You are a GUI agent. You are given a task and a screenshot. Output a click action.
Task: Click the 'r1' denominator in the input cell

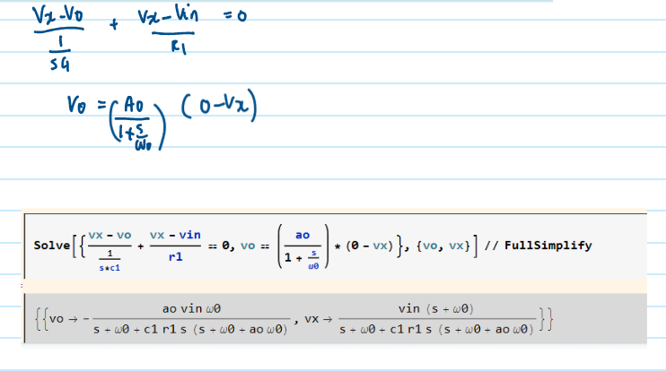tap(176, 256)
